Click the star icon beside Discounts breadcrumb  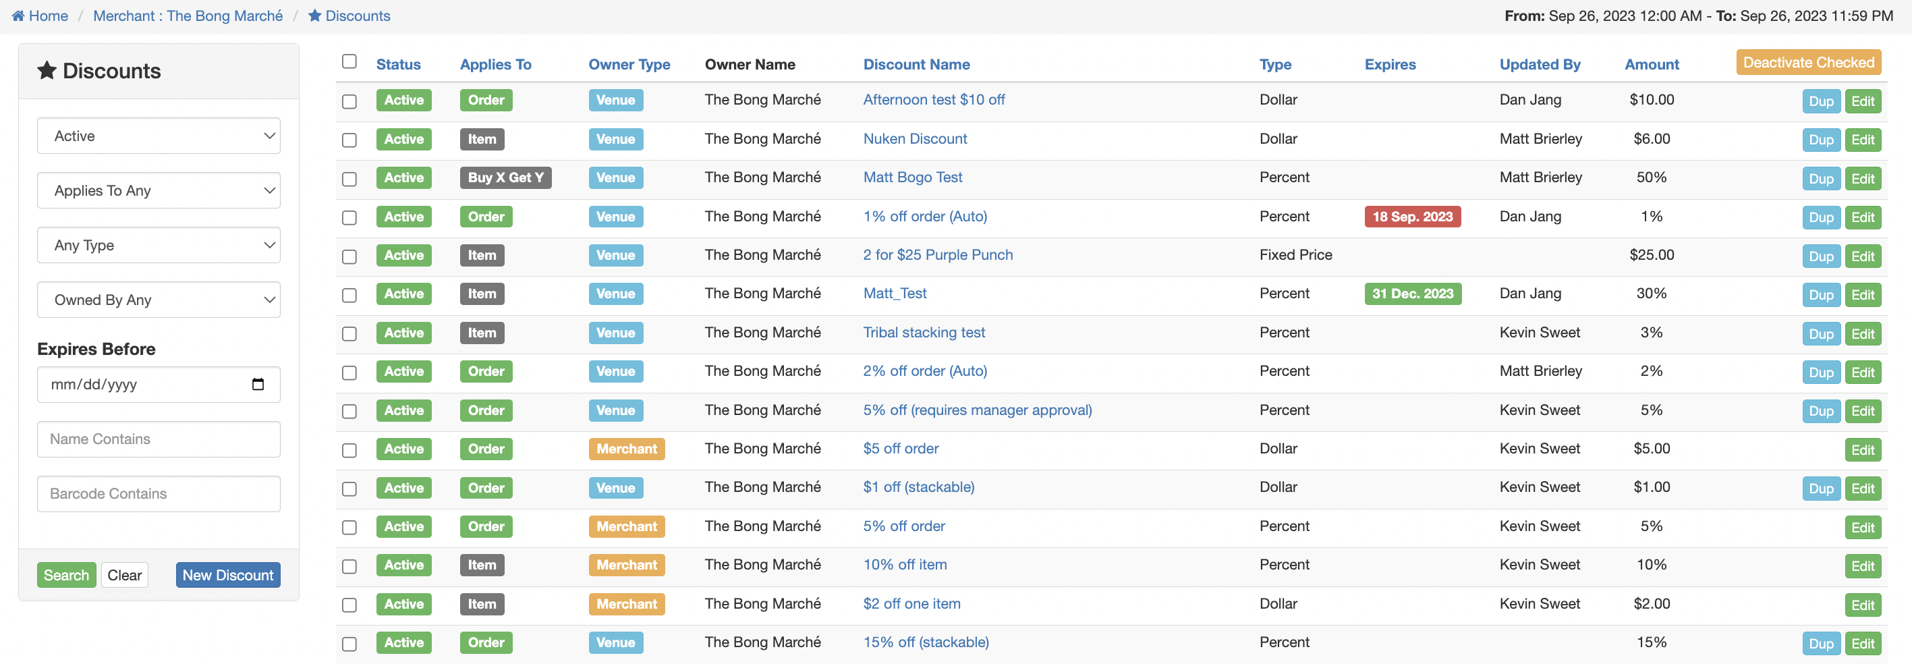314,16
